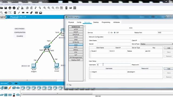173x97 pixels.
Task: Select the Draw Rectangle tool
Action: 23,13
